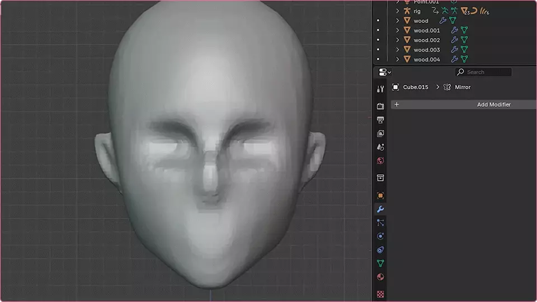Screen dimensions: 537x302
Task: Click the mesh data icon on wood.004 row
Action: (464, 59)
